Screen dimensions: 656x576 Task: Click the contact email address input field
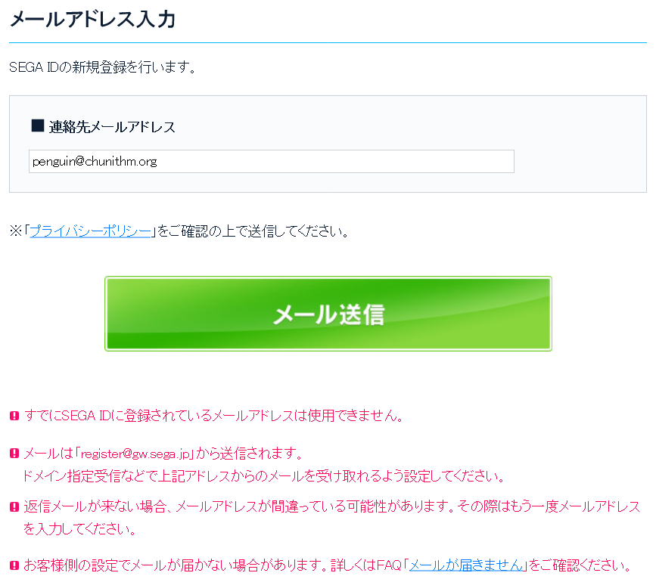(x=271, y=161)
